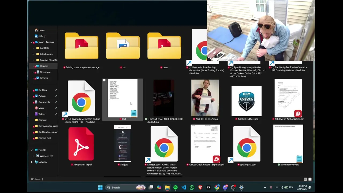Viewport: 343px width, 193px height.
Task: Open Spotify from the taskbar
Action: (175, 188)
